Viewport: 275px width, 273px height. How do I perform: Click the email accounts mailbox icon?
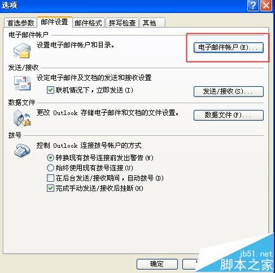22,51
